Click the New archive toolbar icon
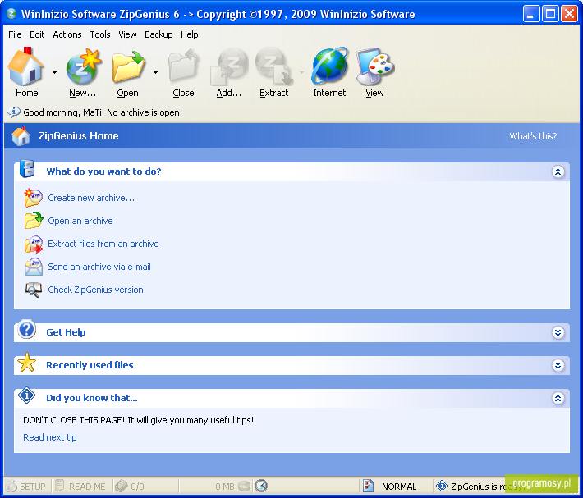Image resolution: width=583 pixels, height=498 pixels. point(83,66)
